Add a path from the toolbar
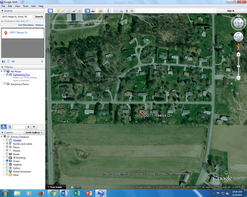 coord(69,11)
